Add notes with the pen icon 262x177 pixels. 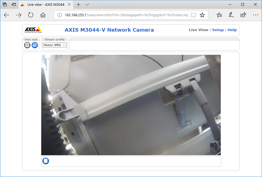coord(231,15)
